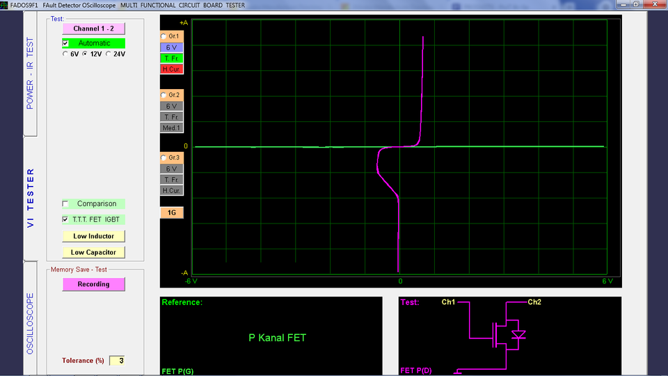Click the FADOS9F1 application icon in title bar
Image resolution: width=668 pixels, height=376 pixels.
[x=5, y=4]
